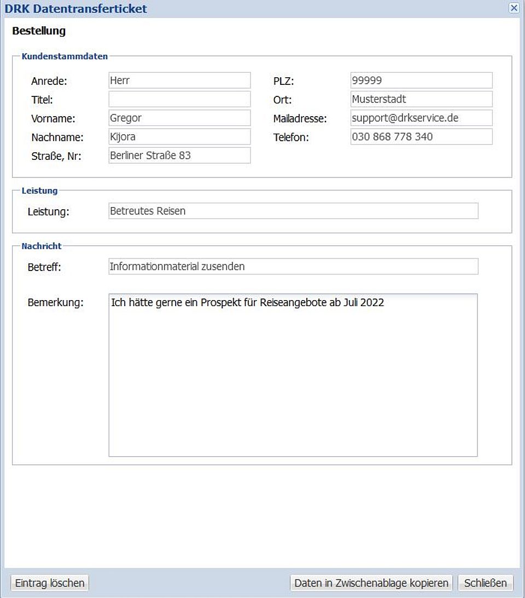Select the Anrede field containing Herr
This screenshot has width=525, height=598.
click(x=179, y=81)
